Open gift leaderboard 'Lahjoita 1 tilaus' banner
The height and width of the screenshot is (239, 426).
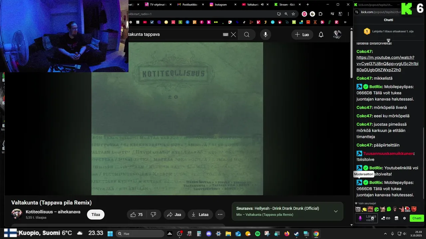[x=388, y=32]
